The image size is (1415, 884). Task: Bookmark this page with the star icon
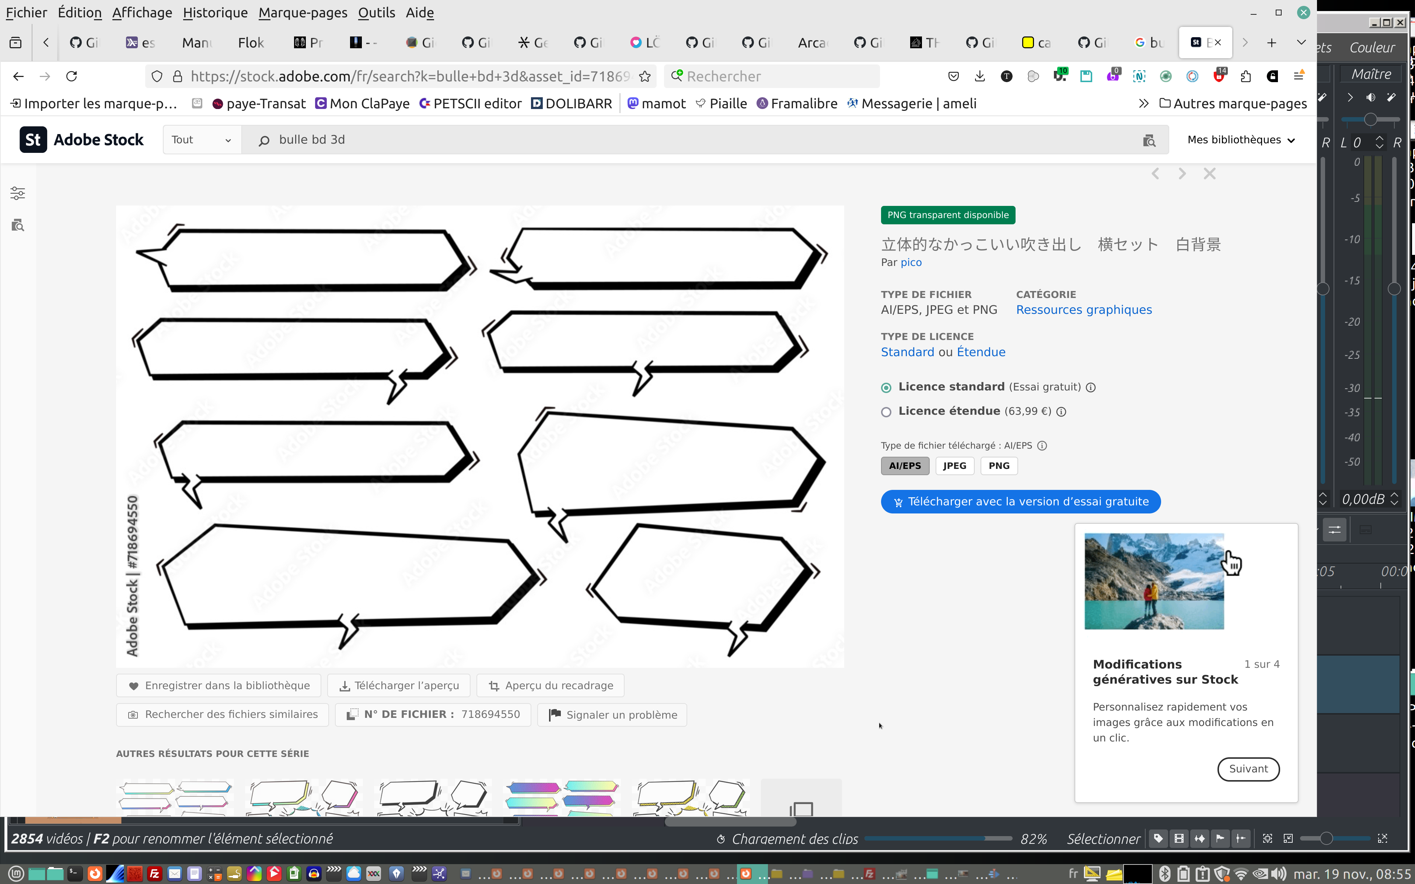pyautogui.click(x=645, y=77)
